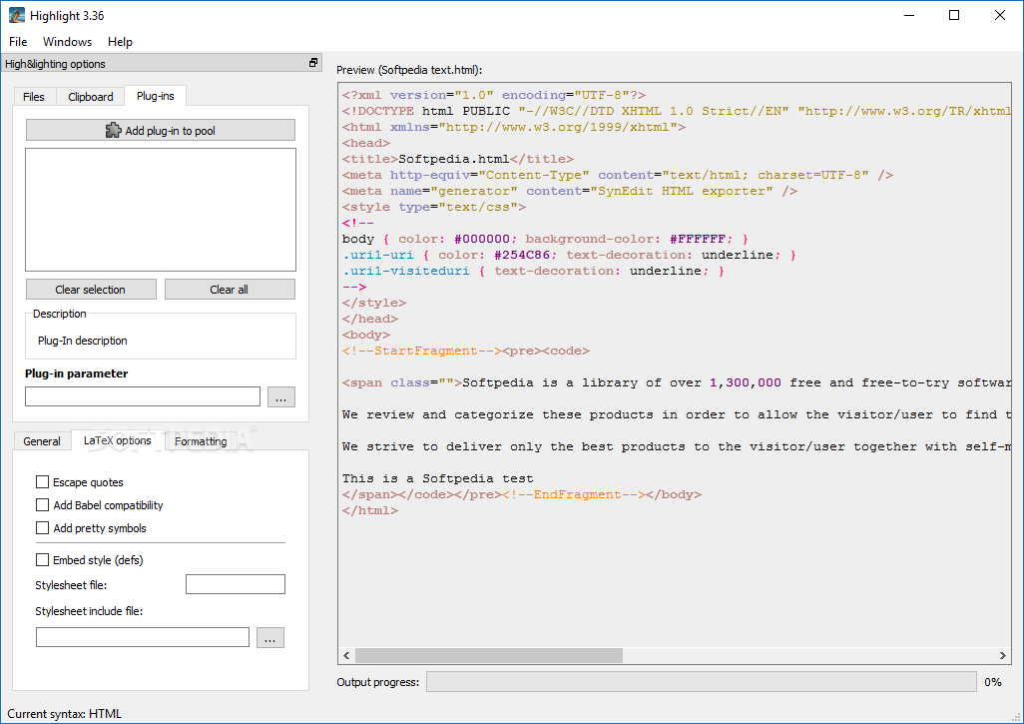Click the Stylesheet file input field
This screenshot has width=1024, height=724.
pyautogui.click(x=236, y=584)
